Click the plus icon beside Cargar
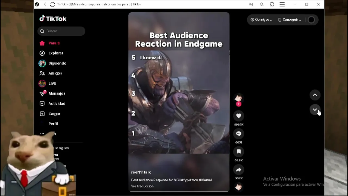This screenshot has width=348, height=196. pos(42,114)
